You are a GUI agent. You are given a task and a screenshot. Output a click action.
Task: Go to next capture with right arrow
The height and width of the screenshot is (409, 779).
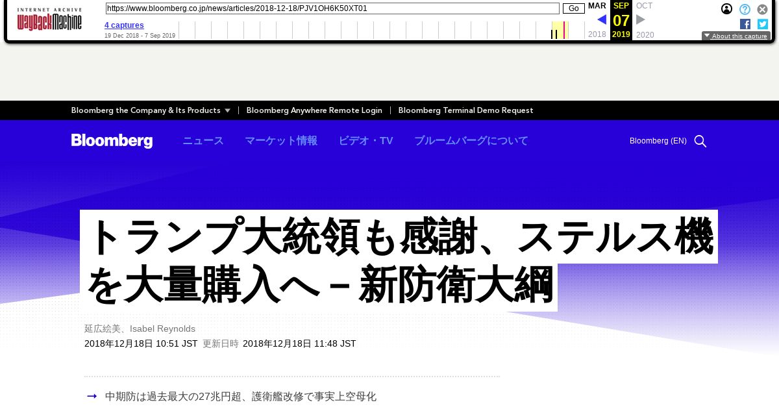641,19
